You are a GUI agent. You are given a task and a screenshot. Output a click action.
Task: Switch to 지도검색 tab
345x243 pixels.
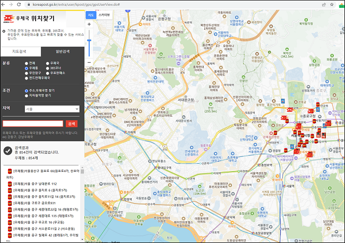pos(21,51)
